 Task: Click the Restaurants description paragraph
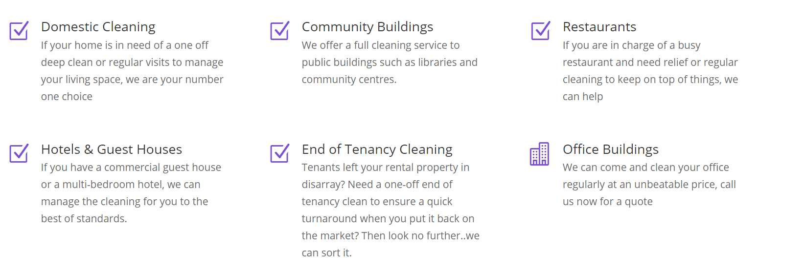pos(650,71)
